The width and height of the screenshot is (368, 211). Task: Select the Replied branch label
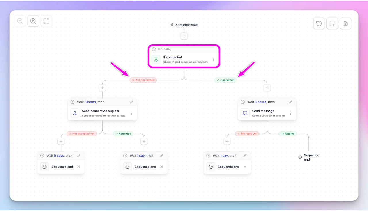pos(288,134)
